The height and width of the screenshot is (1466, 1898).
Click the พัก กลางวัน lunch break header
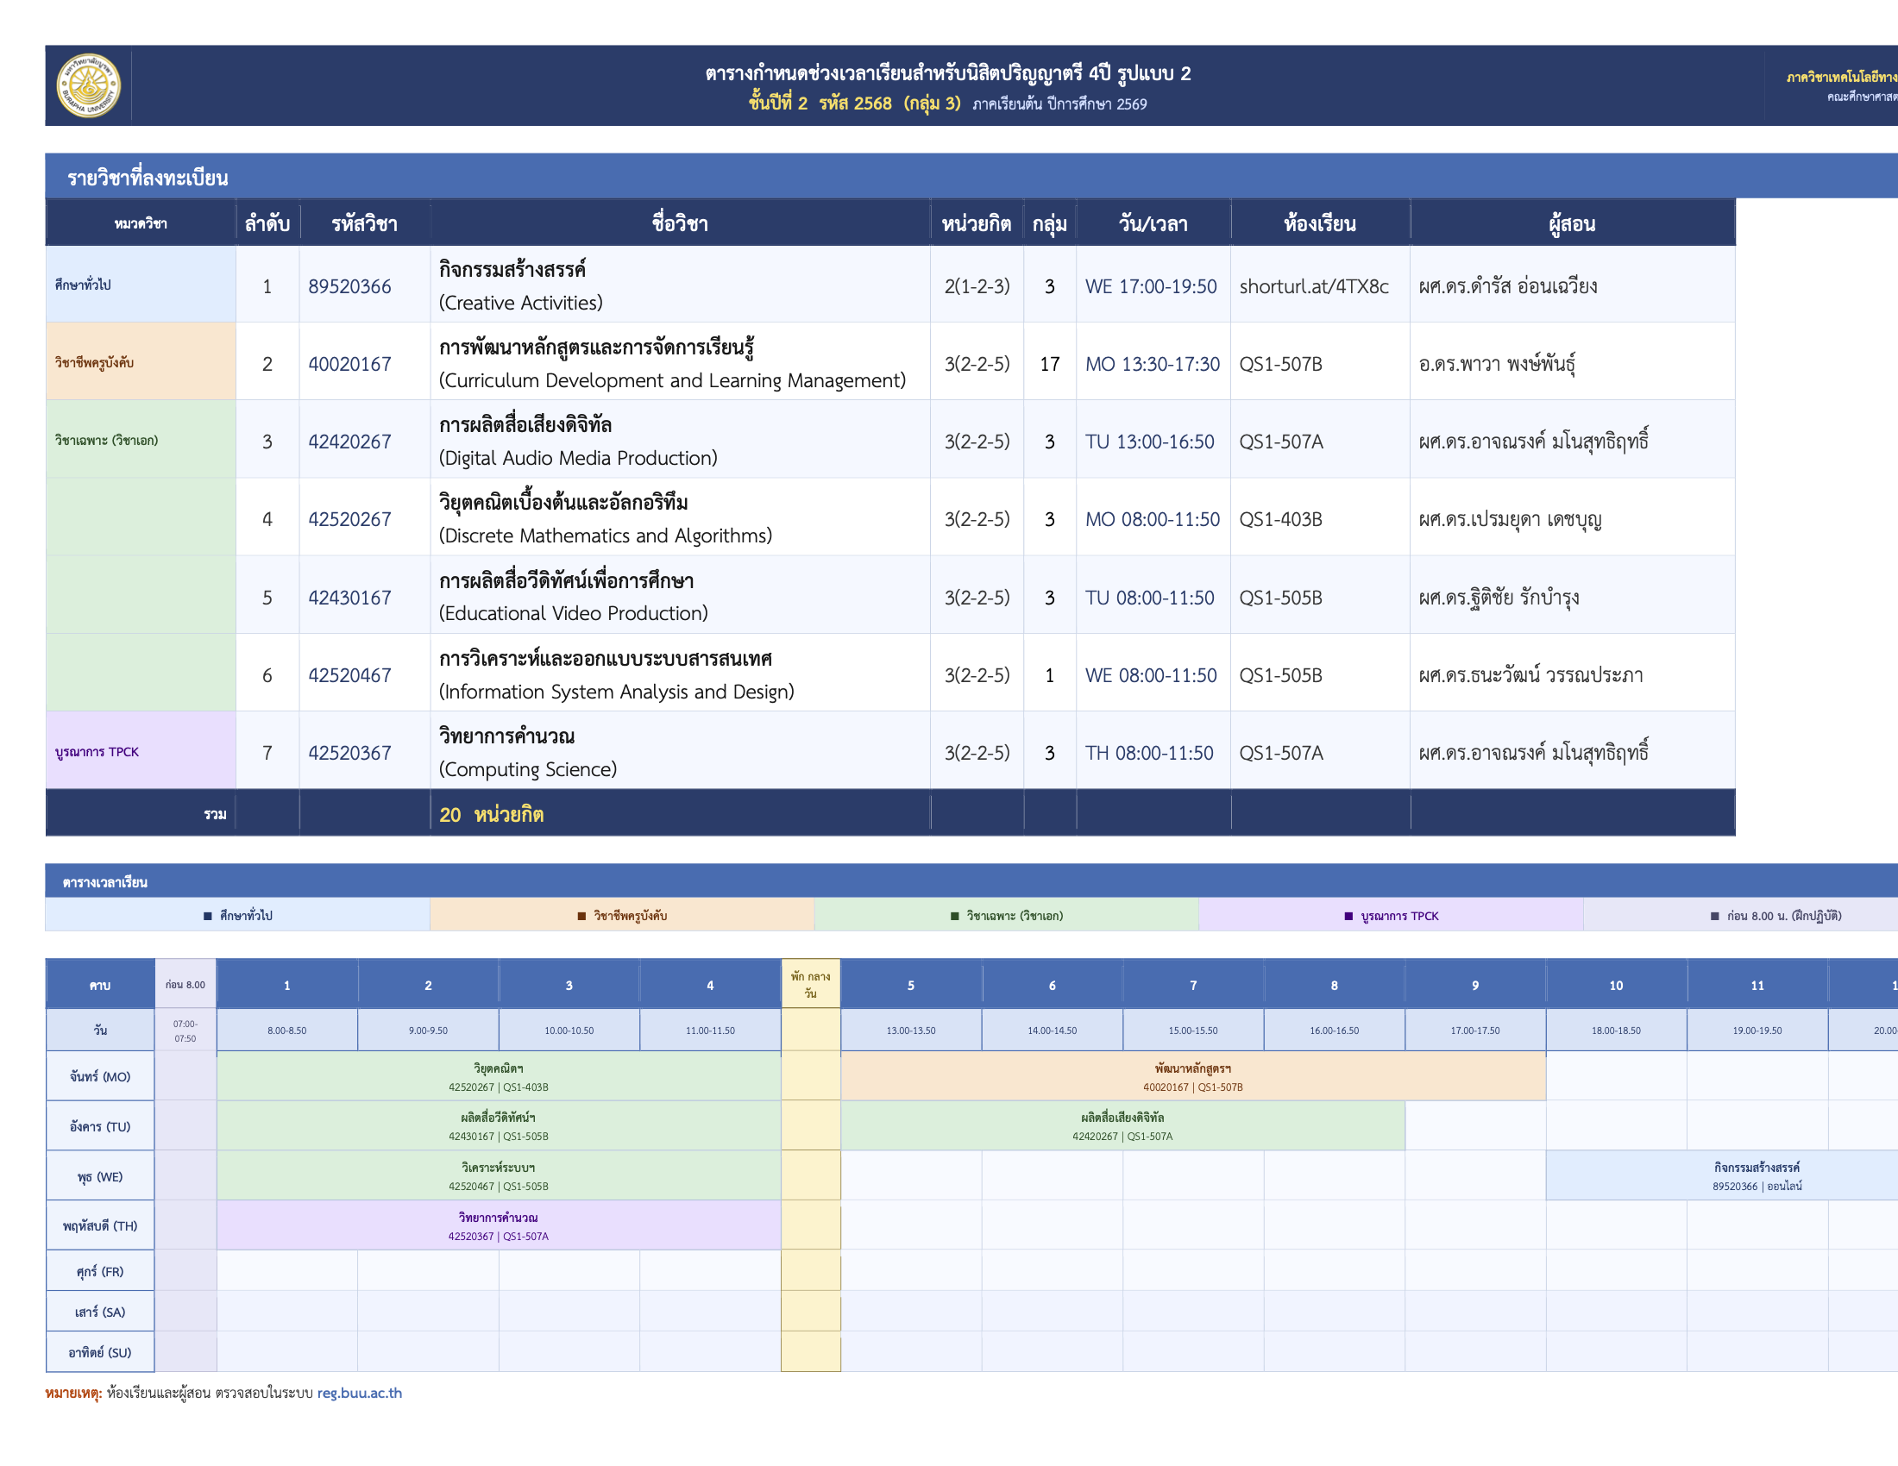[x=810, y=984]
